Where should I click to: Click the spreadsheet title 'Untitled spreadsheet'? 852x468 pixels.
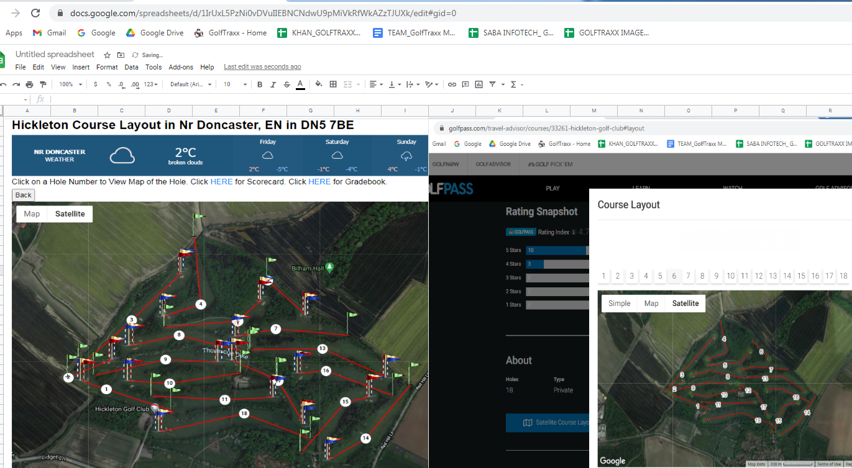pos(55,55)
